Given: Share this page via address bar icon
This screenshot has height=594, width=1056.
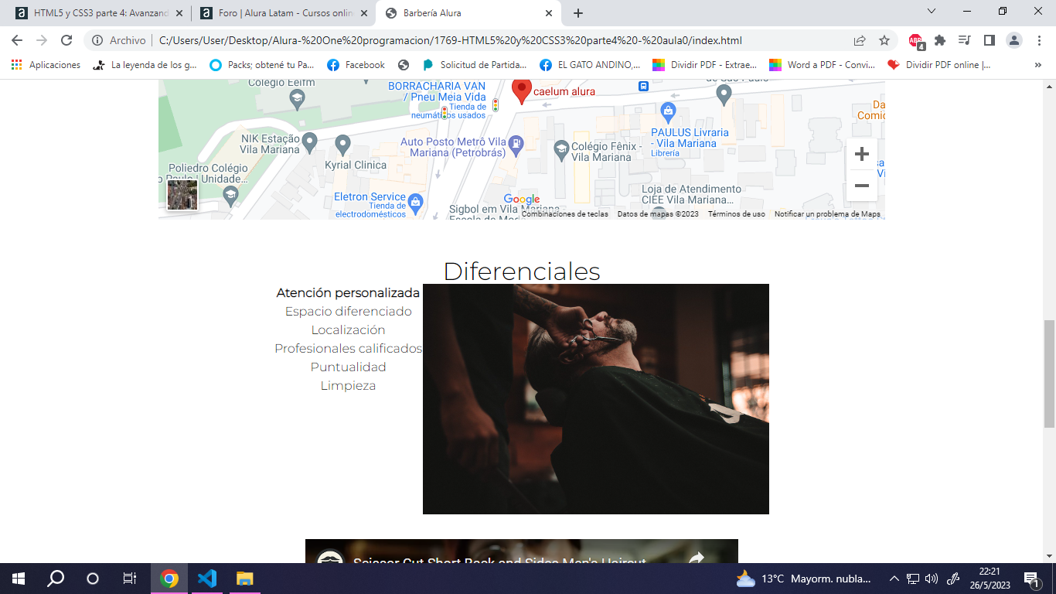Looking at the screenshot, I should coord(860,40).
